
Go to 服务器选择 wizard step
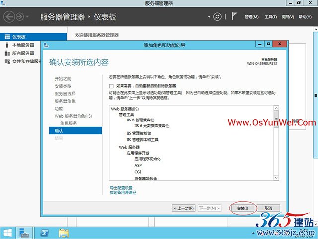coord(65,94)
